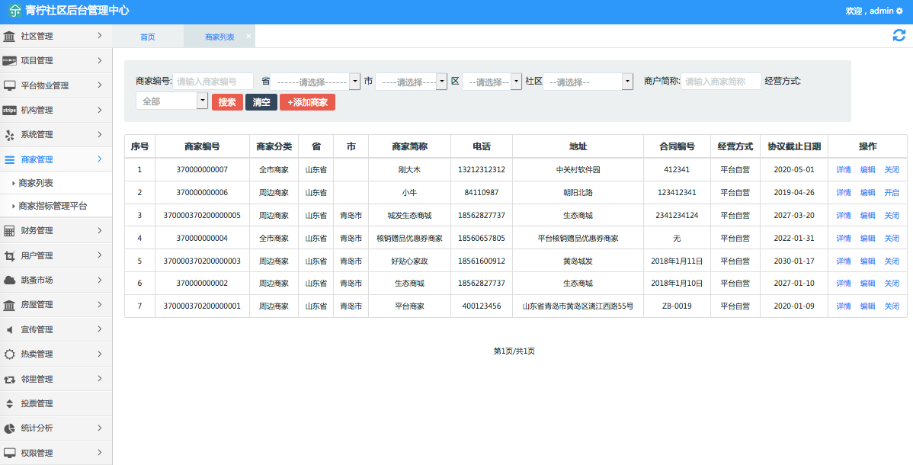Click the 跳蚤市场 cloud icon
The image size is (913, 465).
(x=9, y=281)
